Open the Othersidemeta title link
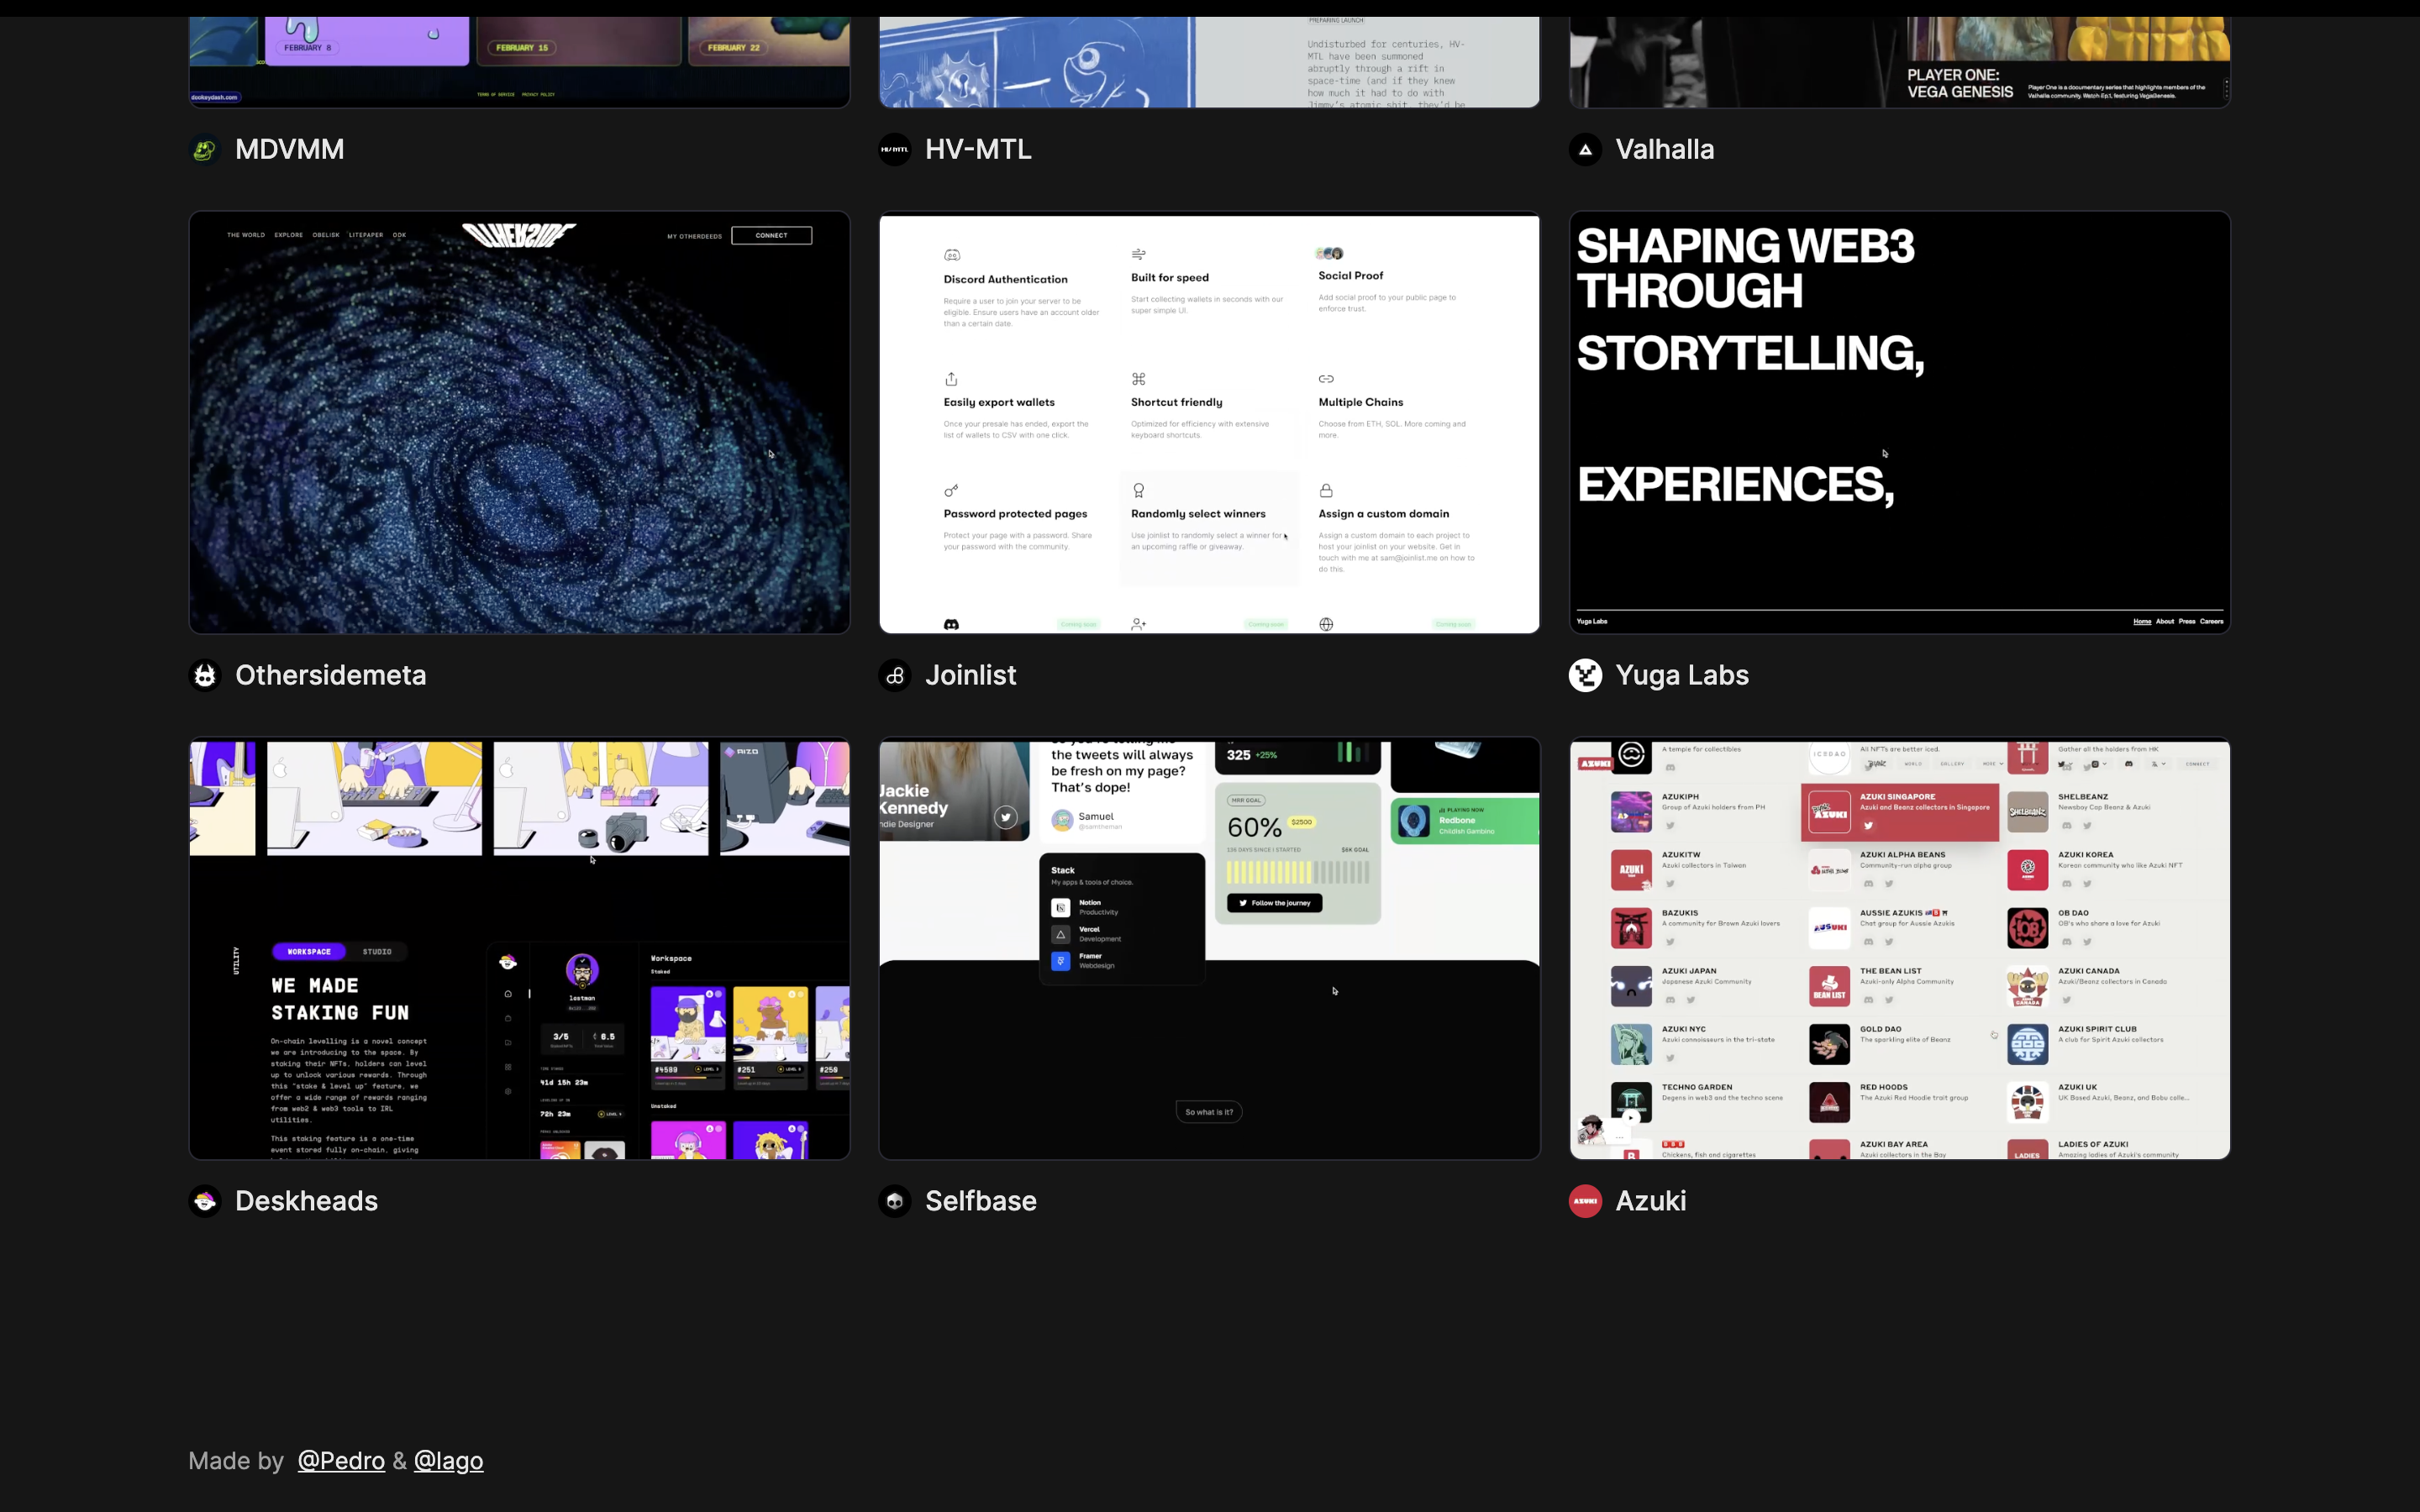 coord(330,675)
